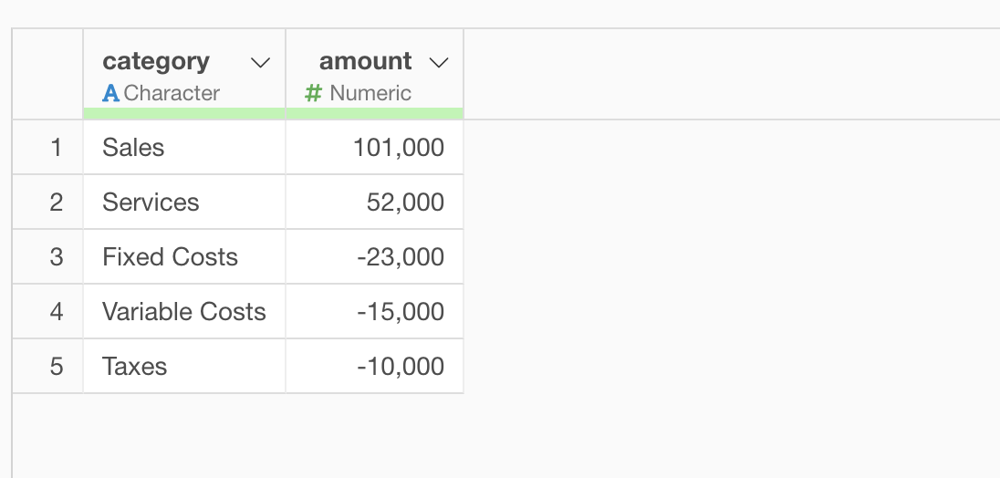Open the category column dropdown menu
1000x478 pixels.
tap(260, 62)
